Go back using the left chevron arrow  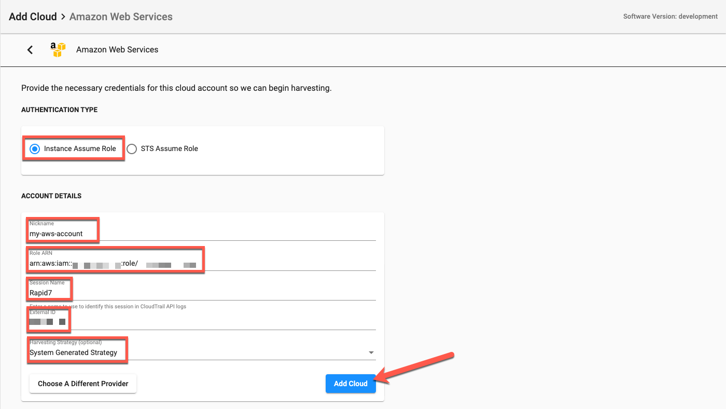coord(30,50)
